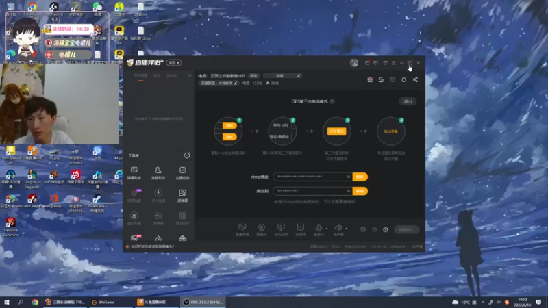The image size is (548, 308).
Task: Click the 修改 button next to stream title
Action: [253, 75]
